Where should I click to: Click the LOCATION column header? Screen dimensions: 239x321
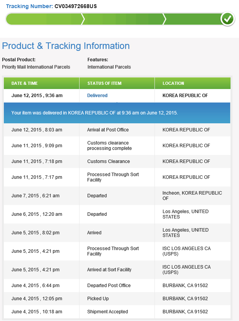click(x=193, y=83)
